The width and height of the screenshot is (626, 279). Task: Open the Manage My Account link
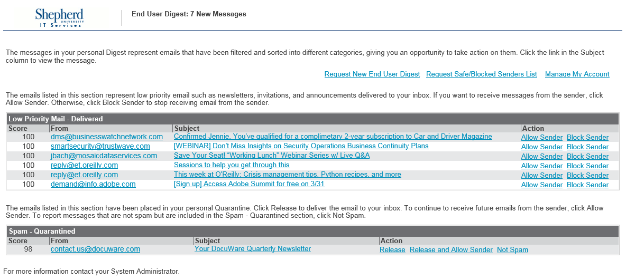[x=577, y=74]
